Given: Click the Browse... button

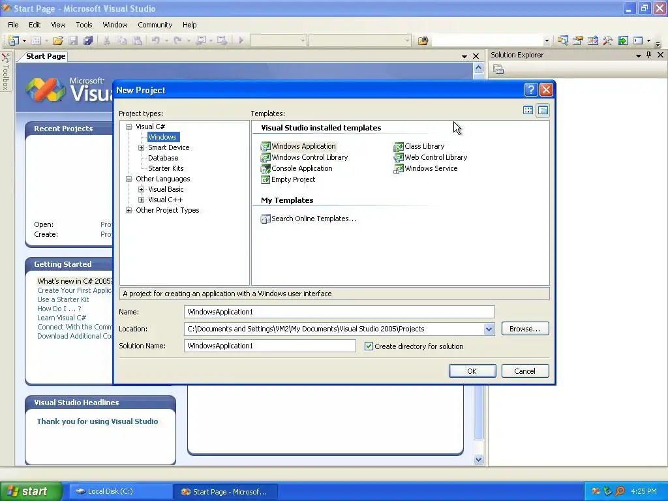Looking at the screenshot, I should point(525,329).
